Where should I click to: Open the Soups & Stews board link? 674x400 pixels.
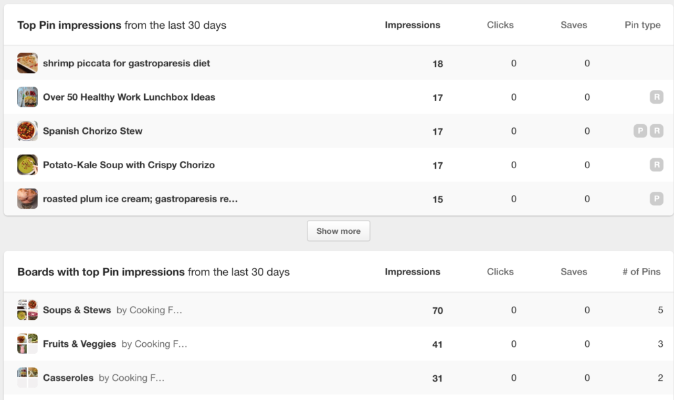click(76, 310)
